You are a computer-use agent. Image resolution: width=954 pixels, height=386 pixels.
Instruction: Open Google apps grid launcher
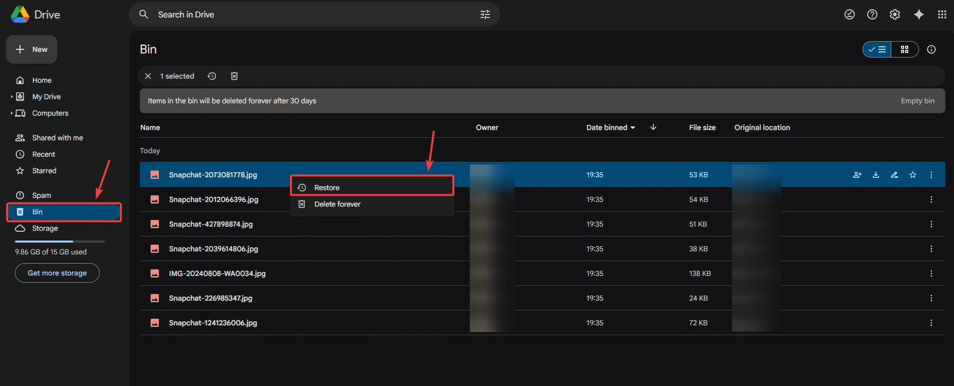tap(942, 14)
